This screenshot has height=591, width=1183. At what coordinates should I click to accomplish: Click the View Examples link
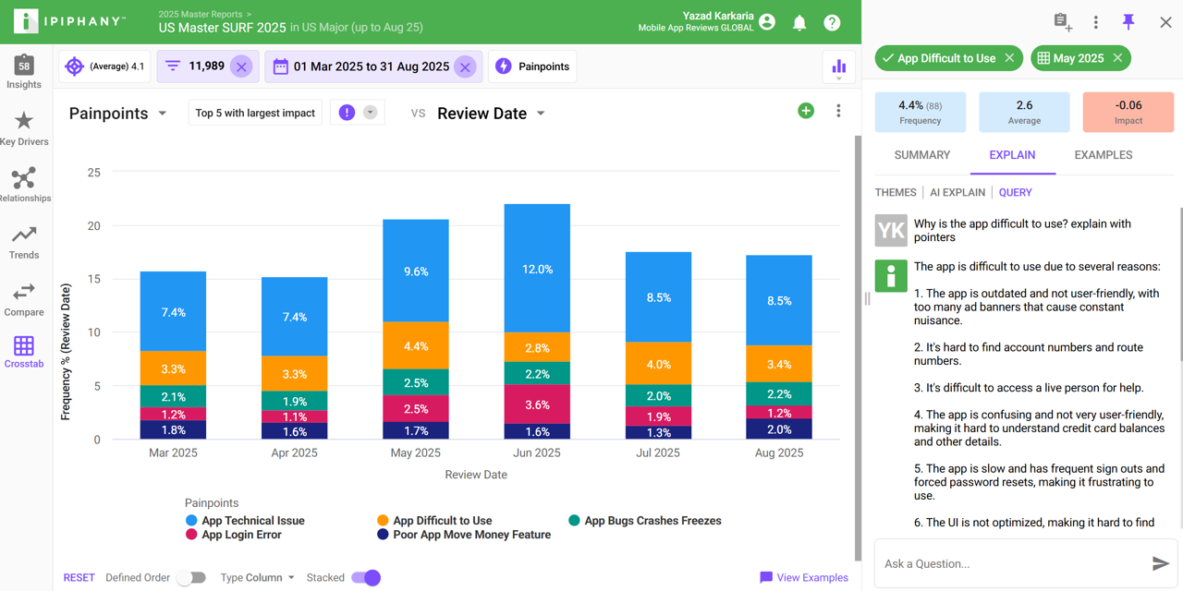tap(803, 577)
